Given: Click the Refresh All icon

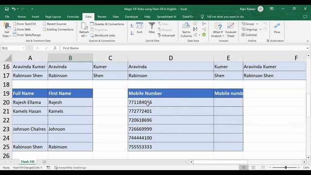Looking at the screenshot, I should click(84, 26).
